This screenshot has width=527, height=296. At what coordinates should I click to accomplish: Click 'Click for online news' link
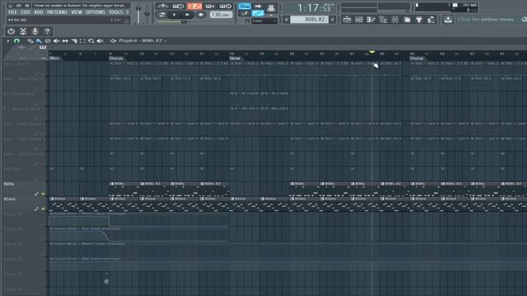pyautogui.click(x=485, y=20)
